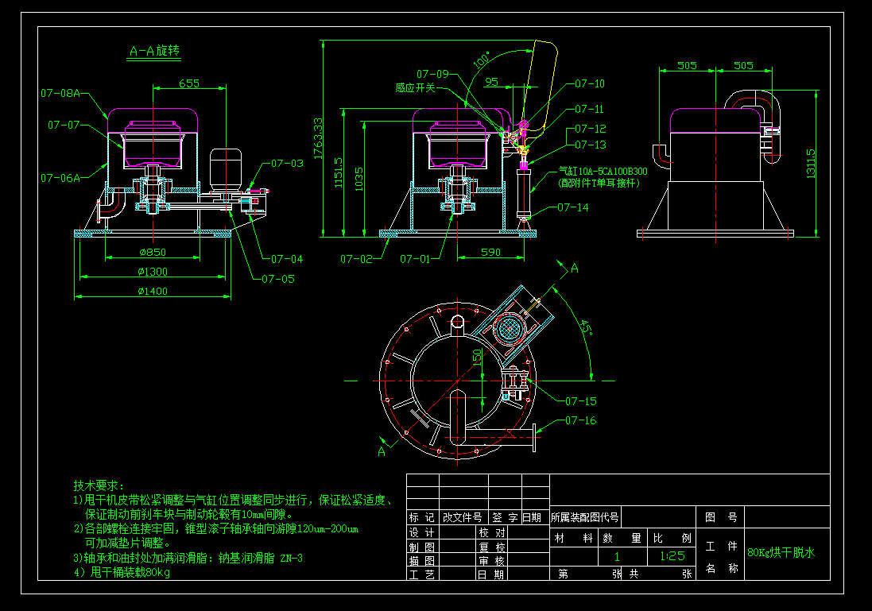Click the 设计 row label
872x611 pixels.
click(x=422, y=532)
